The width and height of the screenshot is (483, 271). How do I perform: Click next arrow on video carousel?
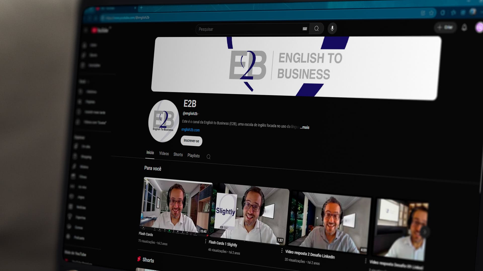pos(424,232)
